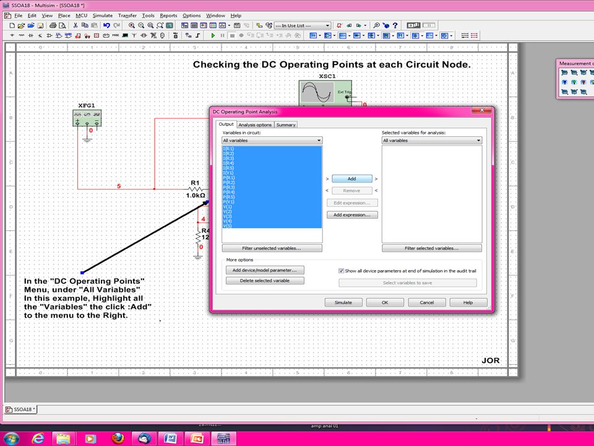Click the Cut scissors icon
The width and height of the screenshot is (594, 446).
pos(75,25)
